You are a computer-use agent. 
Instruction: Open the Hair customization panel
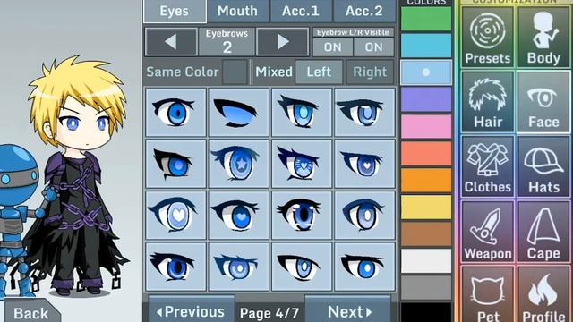click(x=487, y=101)
